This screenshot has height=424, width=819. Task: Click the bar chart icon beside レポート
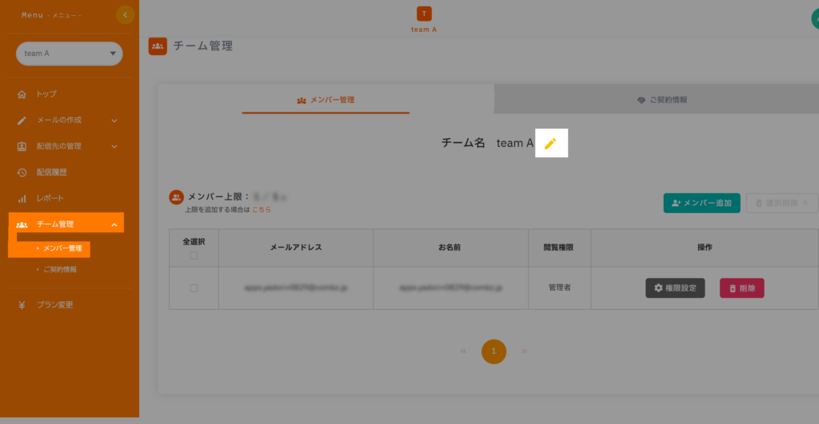22,198
